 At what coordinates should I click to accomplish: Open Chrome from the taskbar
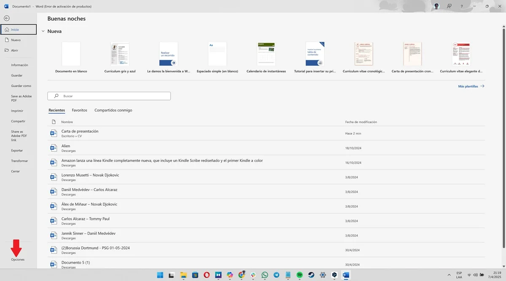pyautogui.click(x=242, y=275)
